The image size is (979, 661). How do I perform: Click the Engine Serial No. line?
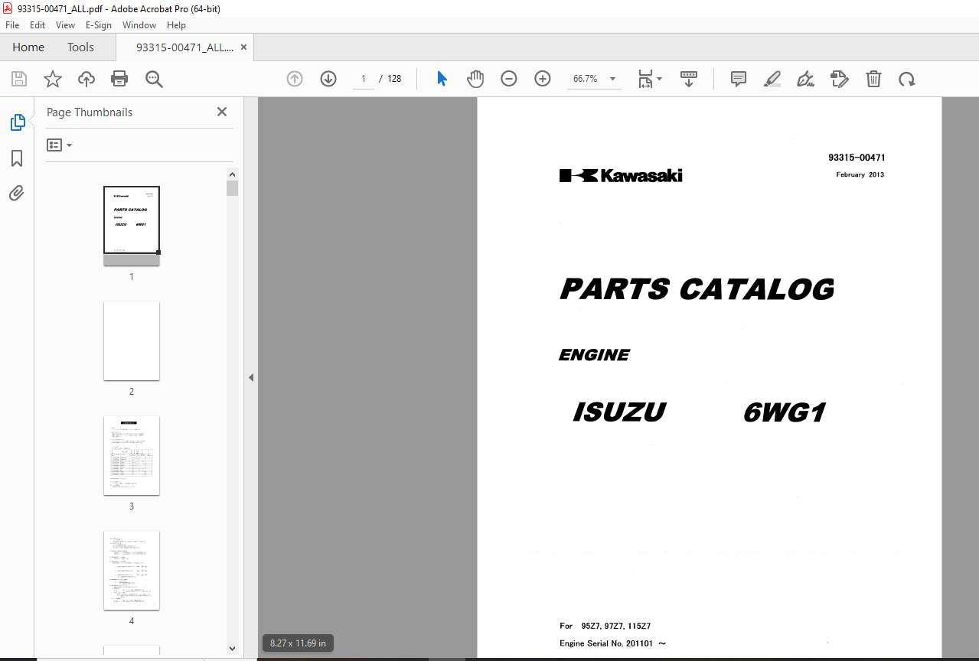point(612,643)
